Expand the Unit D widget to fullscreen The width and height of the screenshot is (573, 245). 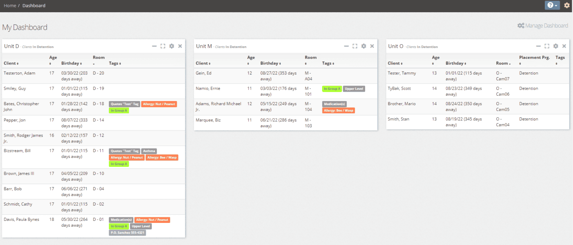pyautogui.click(x=163, y=46)
